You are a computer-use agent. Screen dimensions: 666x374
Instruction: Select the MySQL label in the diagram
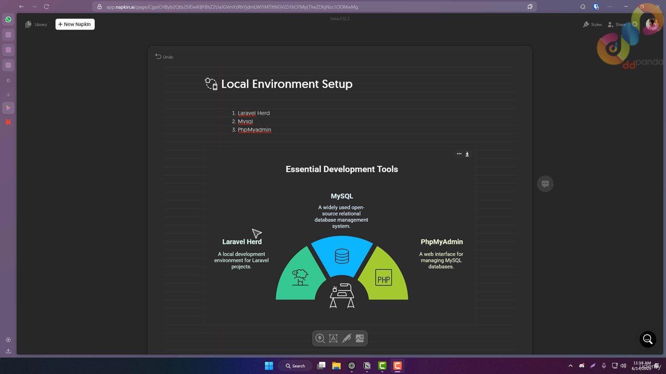click(342, 196)
